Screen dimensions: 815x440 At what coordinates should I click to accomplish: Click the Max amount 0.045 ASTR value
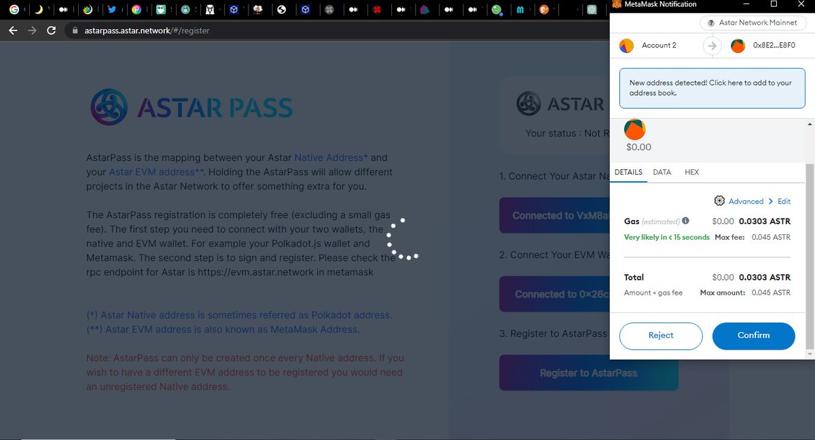coord(771,293)
